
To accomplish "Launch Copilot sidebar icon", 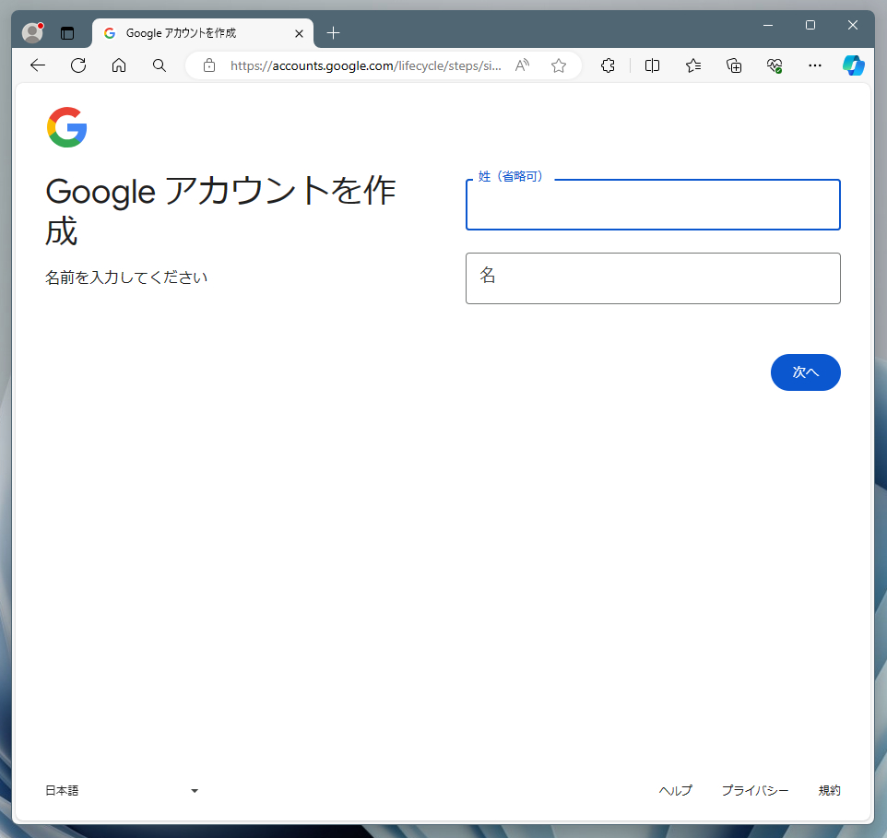I will 853,65.
